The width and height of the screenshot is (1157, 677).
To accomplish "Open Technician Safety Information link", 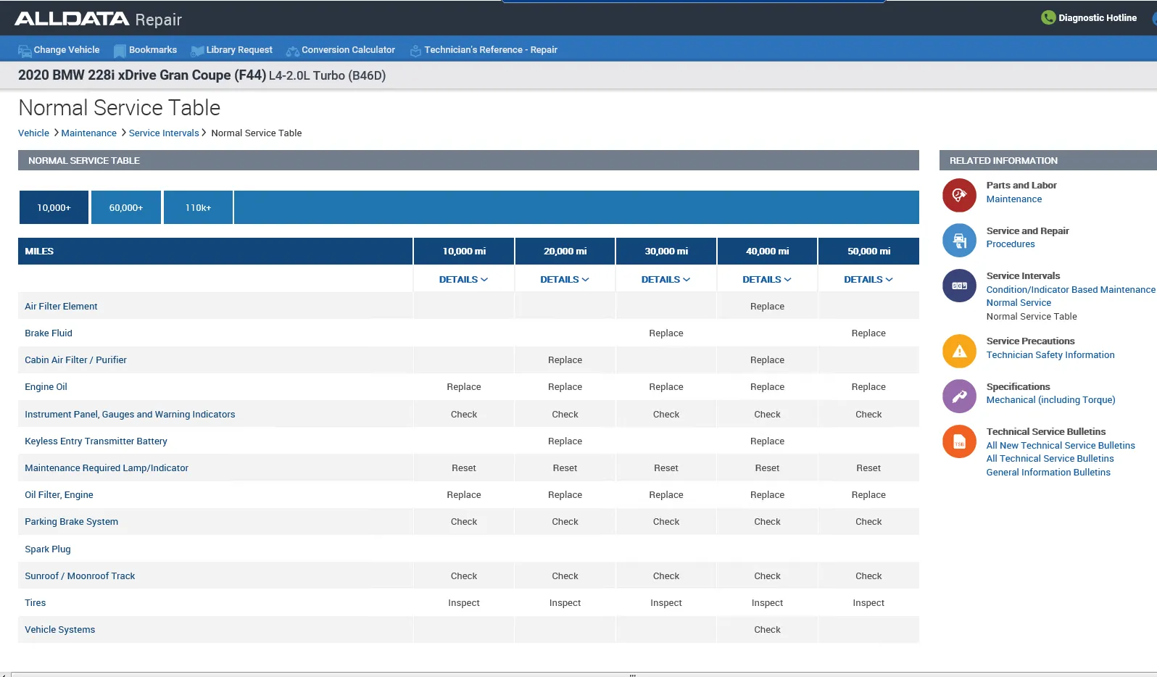I will click(x=1050, y=355).
